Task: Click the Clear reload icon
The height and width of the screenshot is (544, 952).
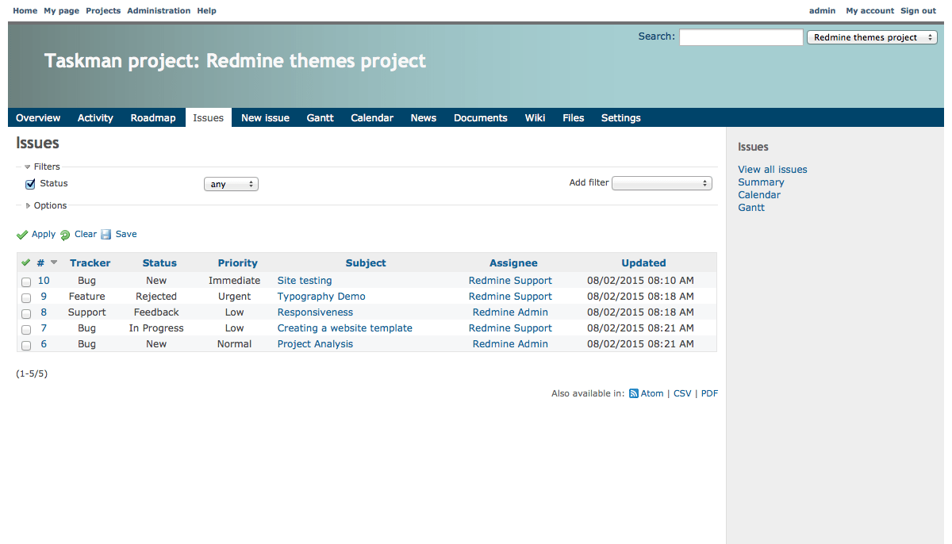Action: click(65, 235)
